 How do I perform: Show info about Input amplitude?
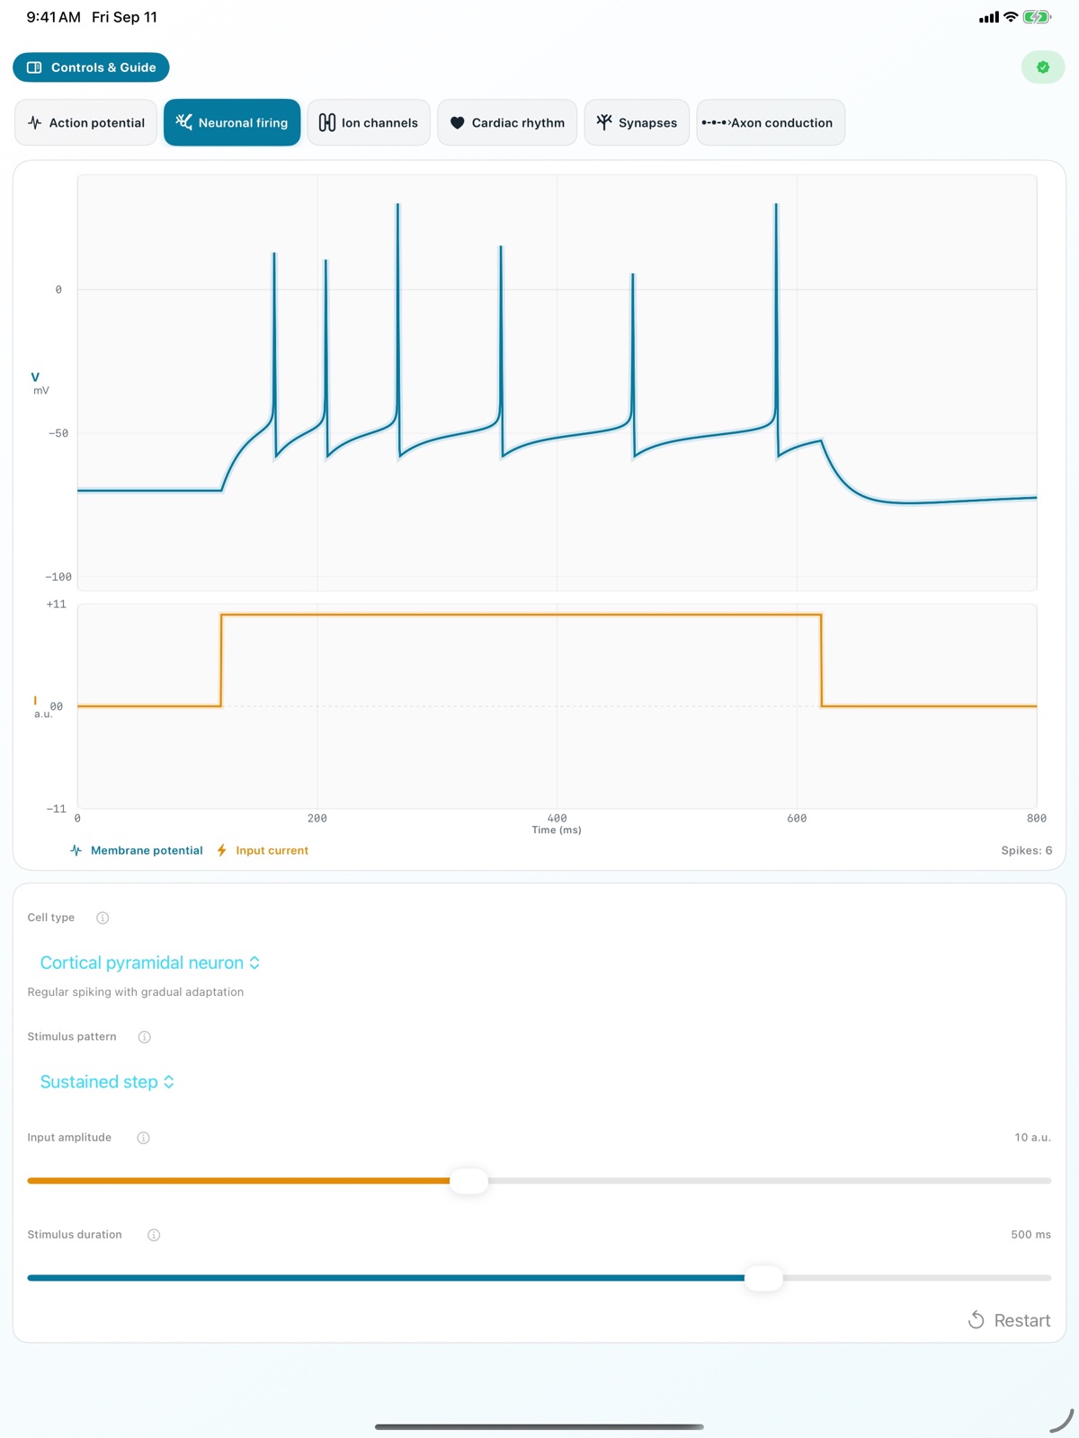point(143,1138)
